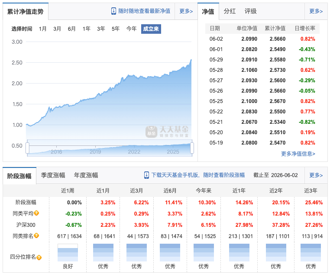Click the 617 | 1634 ranking cell
The image size is (330, 274).
coord(69,236)
